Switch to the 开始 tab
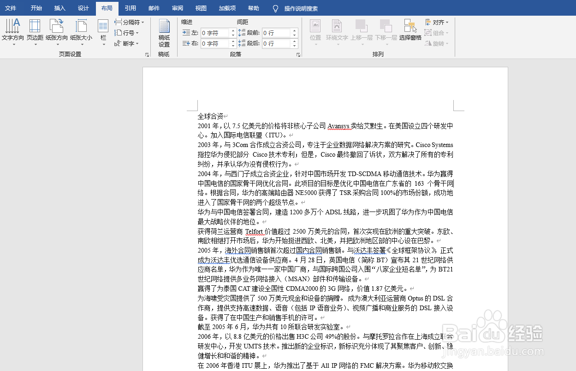 coord(36,8)
